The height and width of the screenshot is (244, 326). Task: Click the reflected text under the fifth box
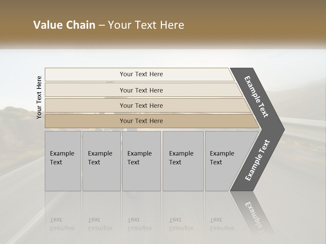point(222,224)
